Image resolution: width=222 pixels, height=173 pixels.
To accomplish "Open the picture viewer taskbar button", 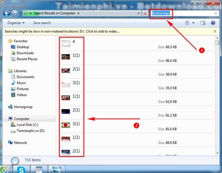I will [56, 169].
